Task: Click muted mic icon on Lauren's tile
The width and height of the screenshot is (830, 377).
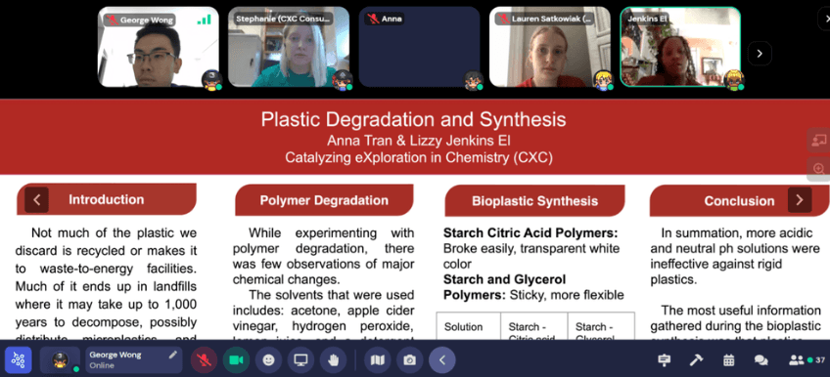Action: (x=503, y=20)
